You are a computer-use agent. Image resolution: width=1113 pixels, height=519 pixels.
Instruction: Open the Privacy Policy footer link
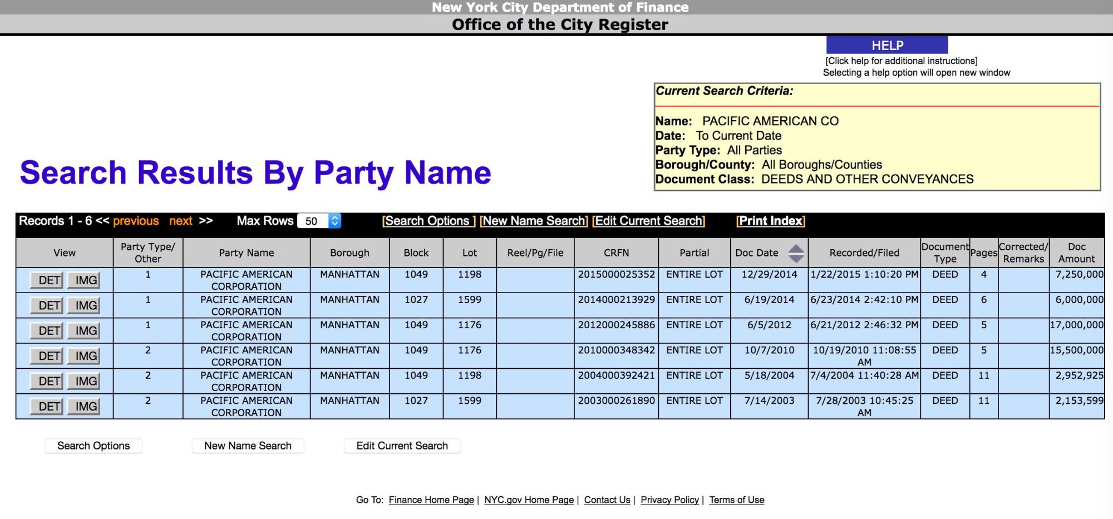coord(669,500)
